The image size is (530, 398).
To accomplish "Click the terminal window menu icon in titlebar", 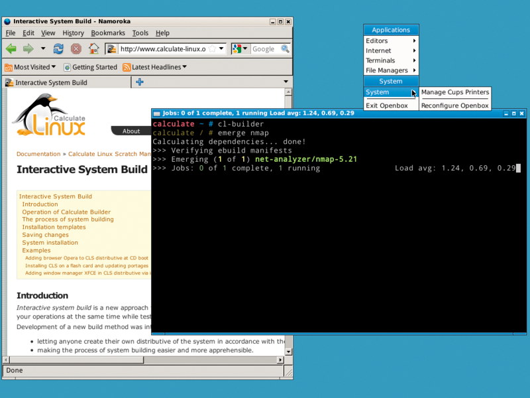I will (157, 113).
